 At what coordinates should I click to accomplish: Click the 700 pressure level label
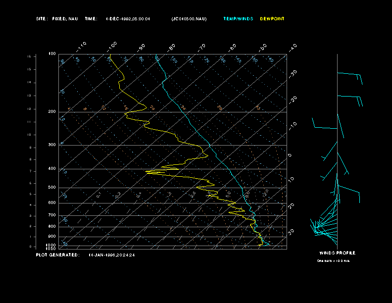pyautogui.click(x=52, y=215)
